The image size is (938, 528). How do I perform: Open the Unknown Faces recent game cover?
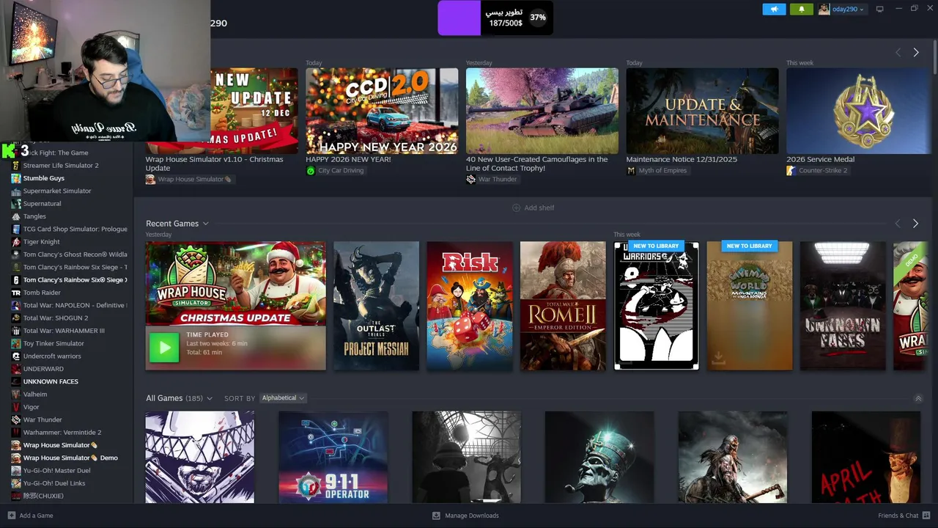pyautogui.click(x=843, y=306)
